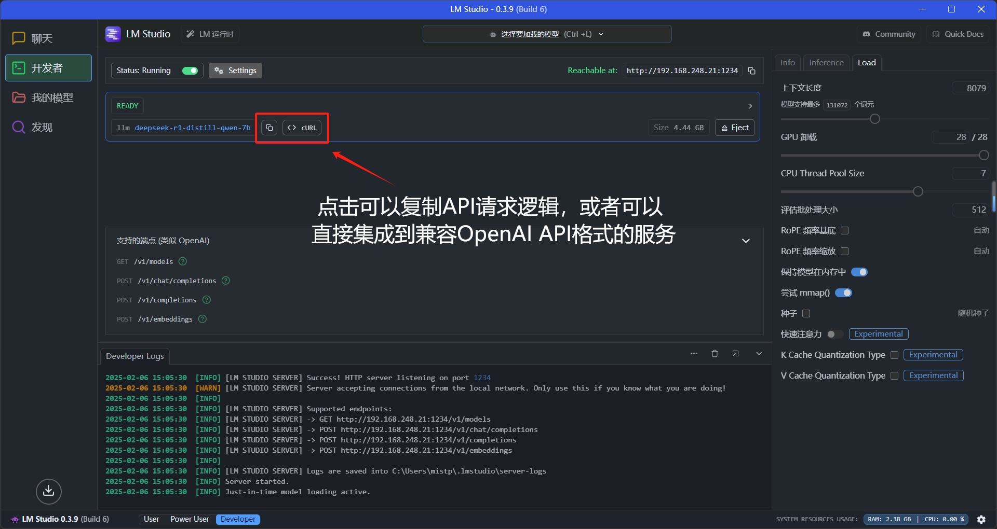The image size is (997, 529).
Task: Click the deepseek-r1-distill-qwen-7b model name
Action: point(193,128)
